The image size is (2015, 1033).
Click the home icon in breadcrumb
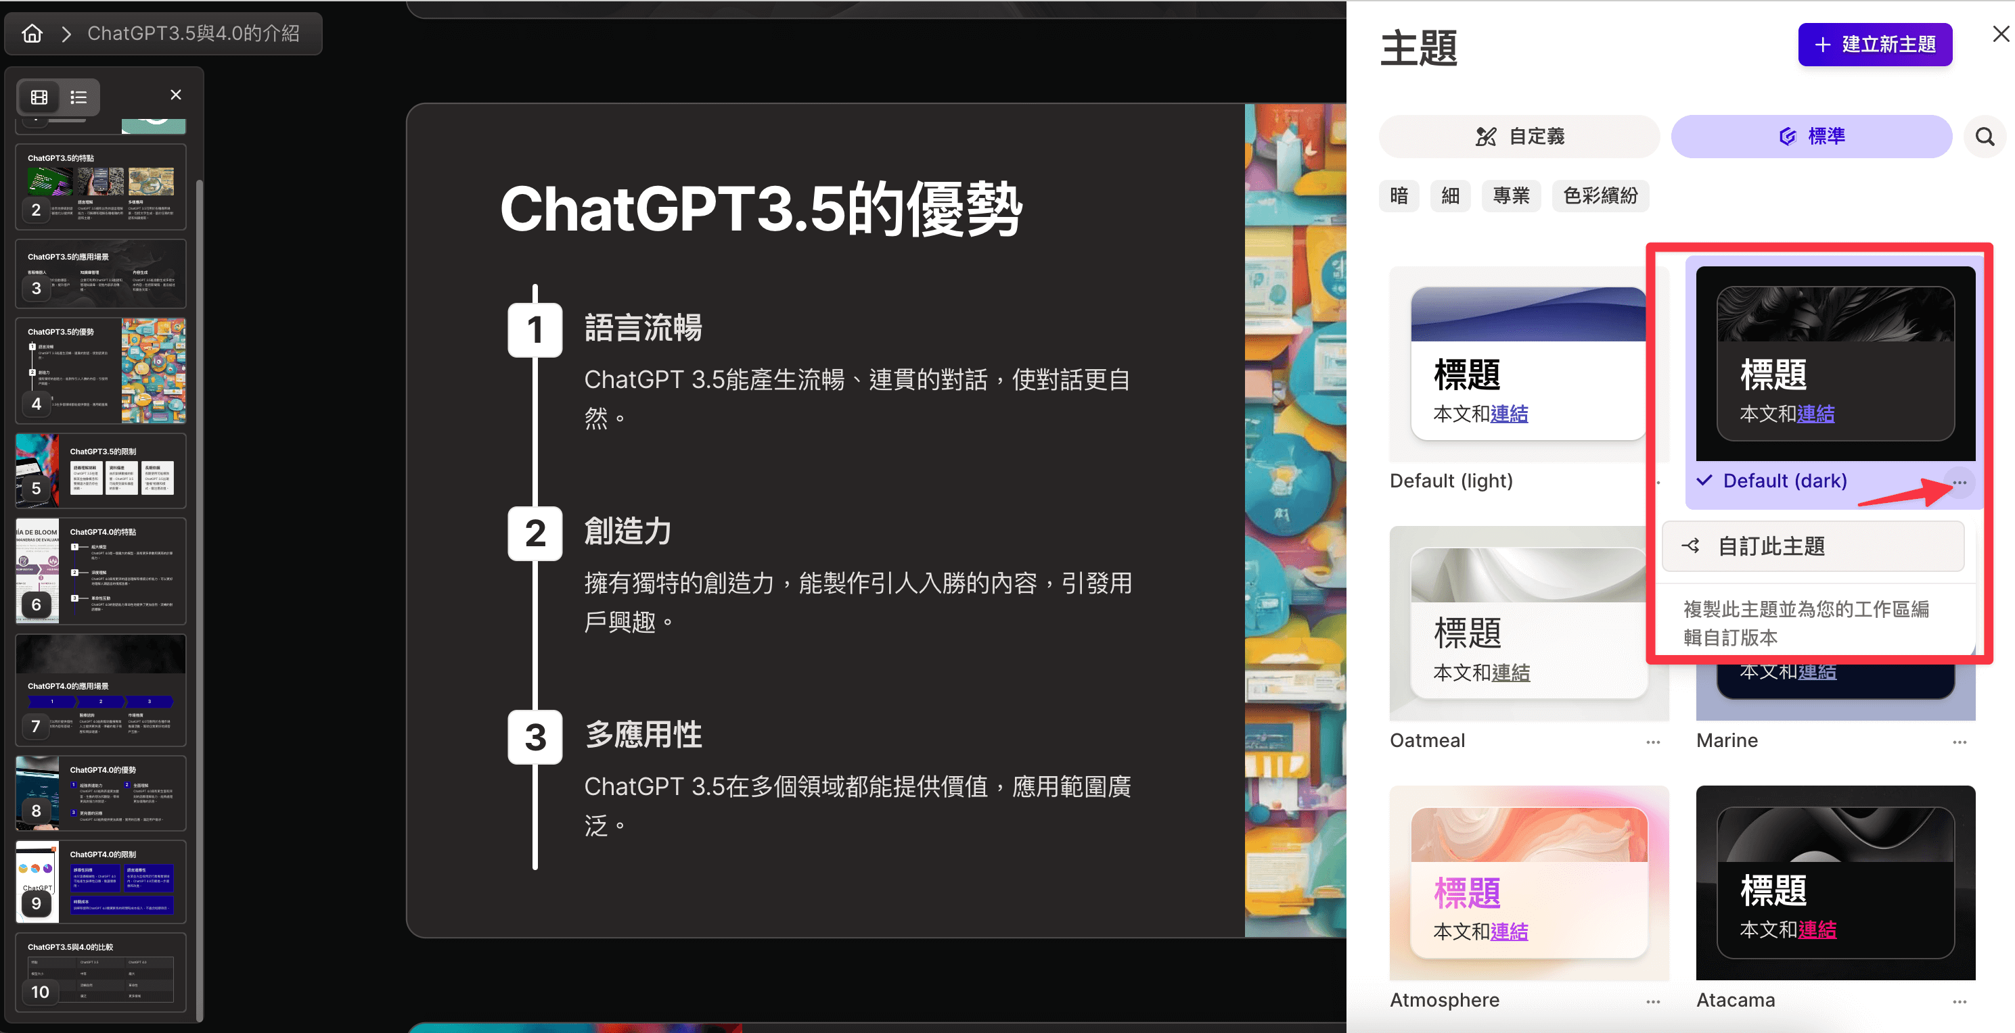click(x=32, y=34)
